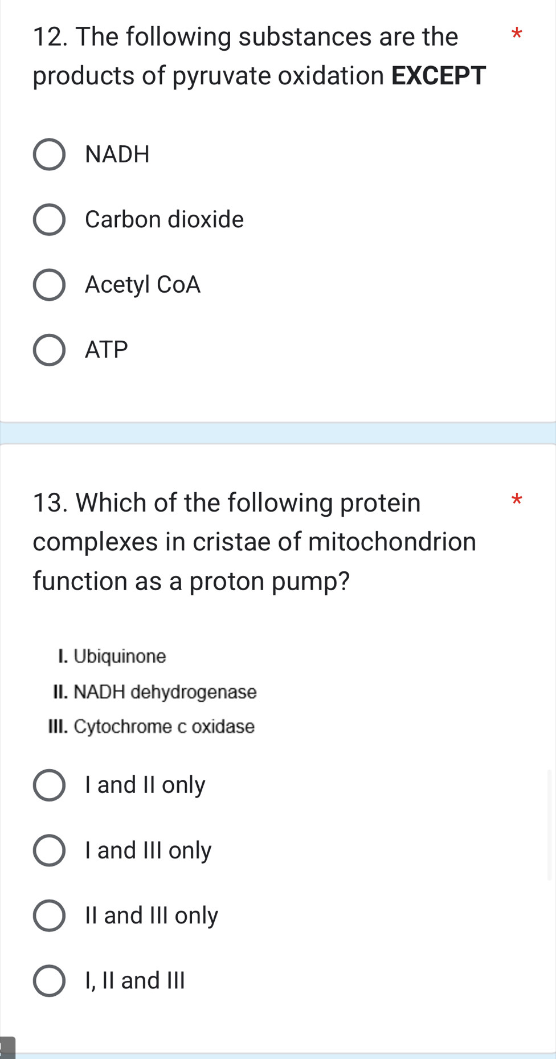Image resolution: width=556 pixels, height=1059 pixels.
Task: Choose 'I and III only' option
Action: 50,850
